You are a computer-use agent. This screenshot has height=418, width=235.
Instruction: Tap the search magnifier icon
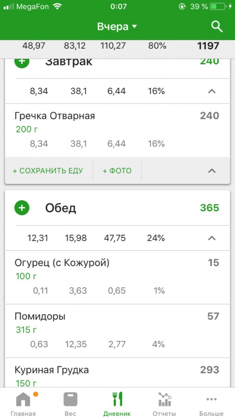coord(216,27)
